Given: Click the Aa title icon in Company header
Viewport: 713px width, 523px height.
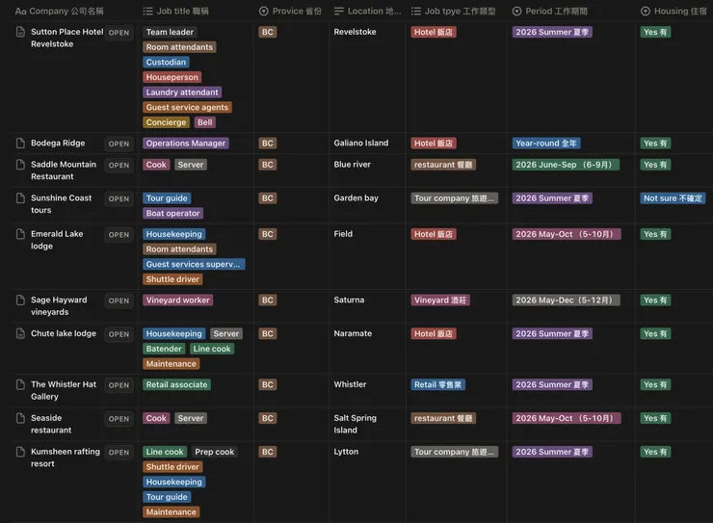Looking at the screenshot, I should [x=20, y=12].
